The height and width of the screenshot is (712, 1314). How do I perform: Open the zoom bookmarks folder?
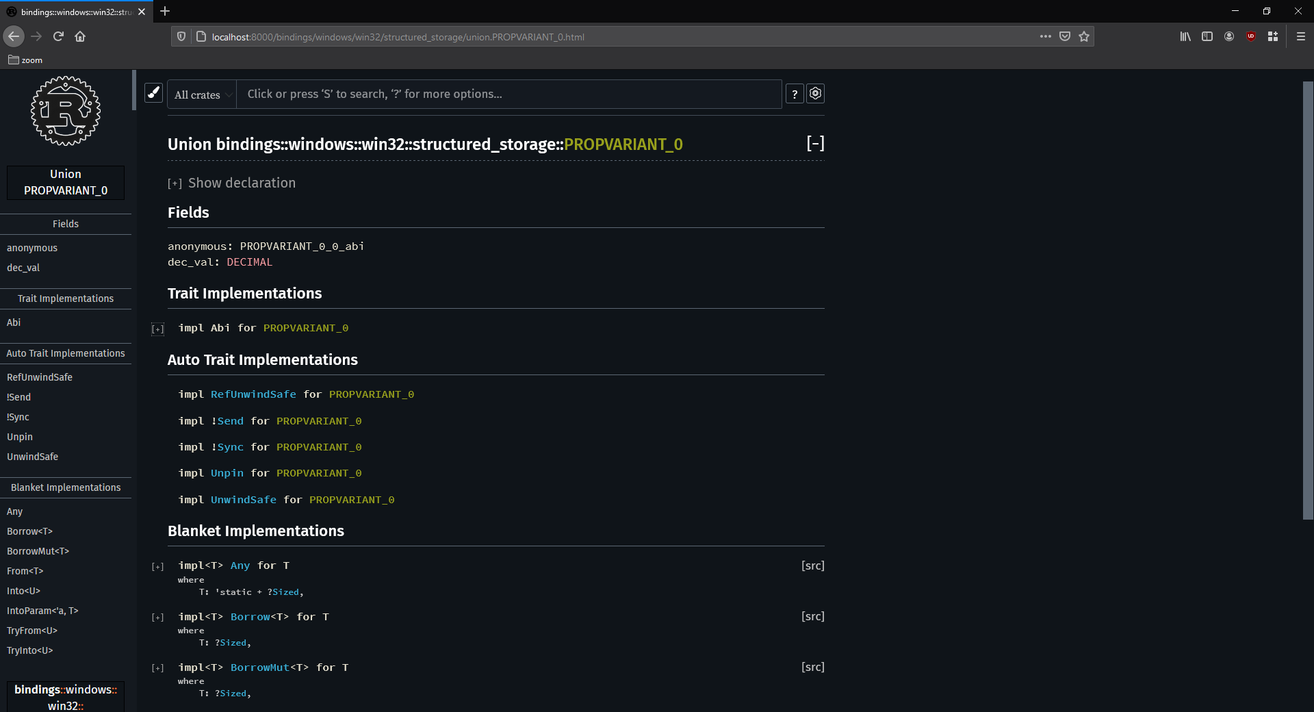tap(25, 60)
